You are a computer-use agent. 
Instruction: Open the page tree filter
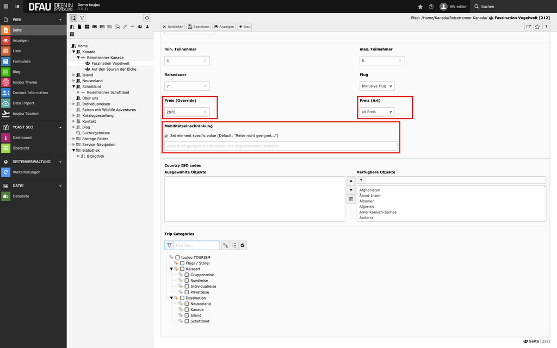point(82,18)
